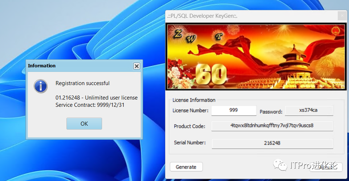The width and height of the screenshot is (349, 181).
Task: Click the "License Information" group title
Action: [x=194, y=100]
